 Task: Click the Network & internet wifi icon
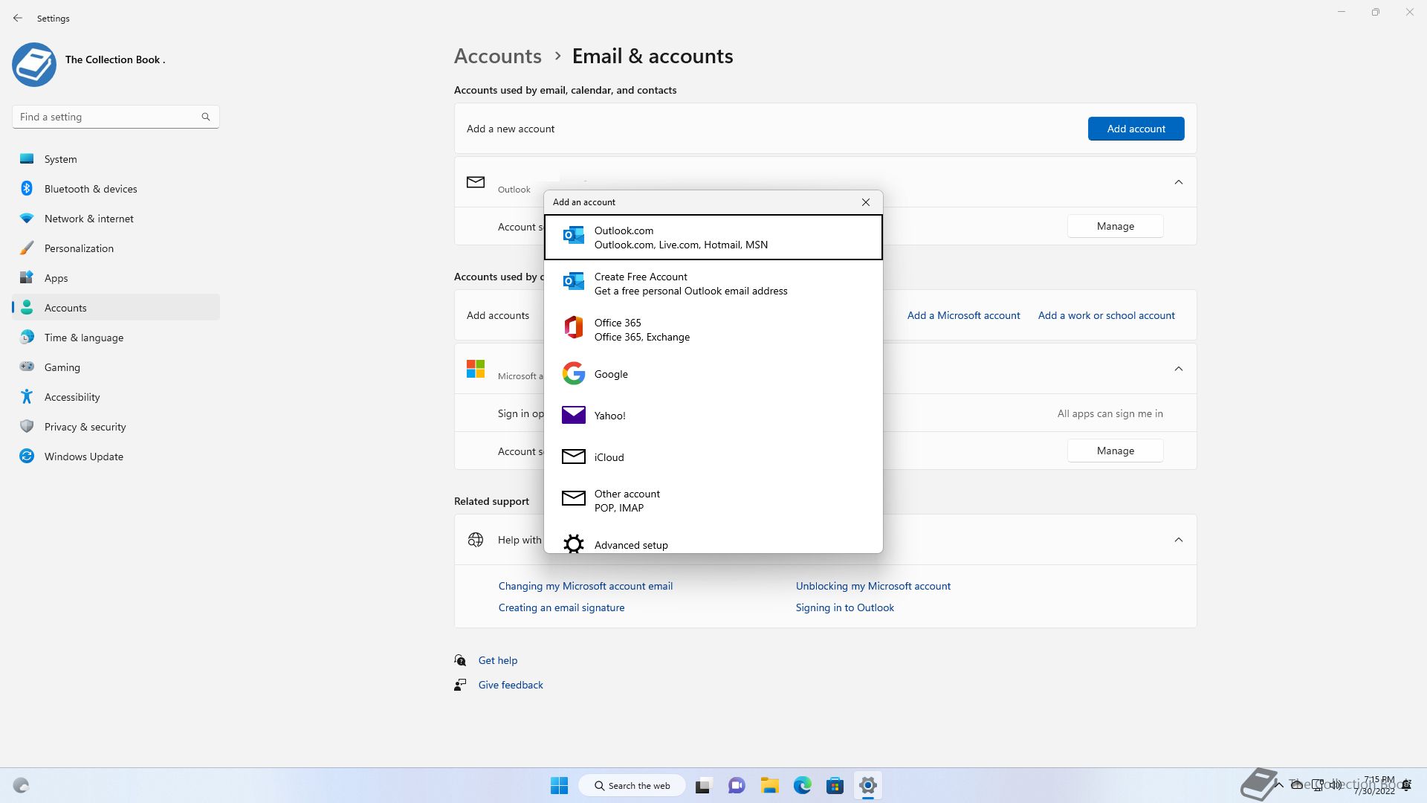pyautogui.click(x=27, y=218)
